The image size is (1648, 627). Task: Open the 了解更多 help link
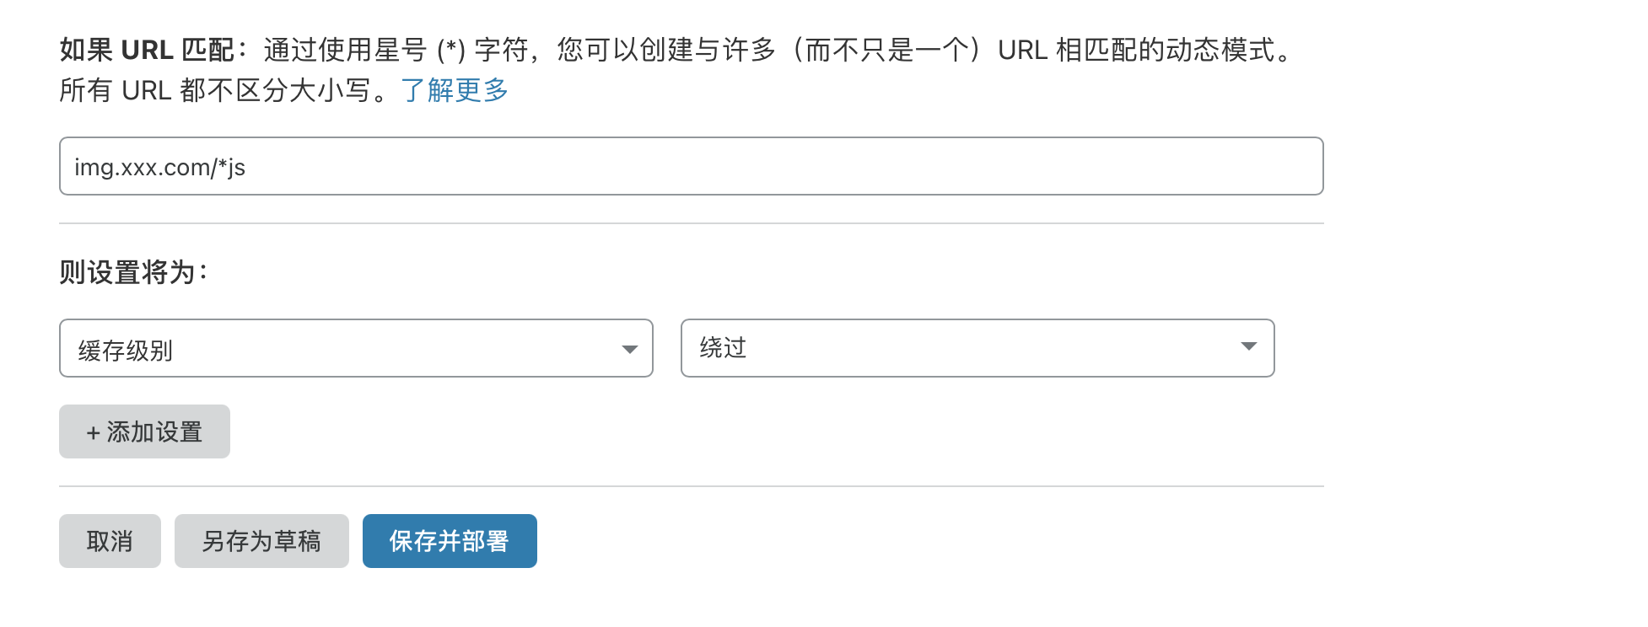(x=455, y=90)
